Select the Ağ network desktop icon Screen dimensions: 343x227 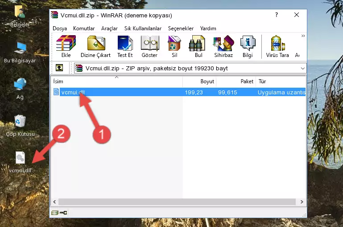[20, 89]
